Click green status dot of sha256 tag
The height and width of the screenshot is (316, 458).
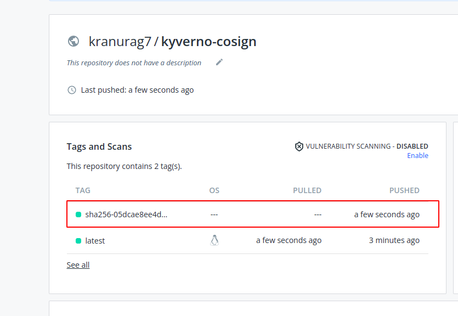point(78,215)
